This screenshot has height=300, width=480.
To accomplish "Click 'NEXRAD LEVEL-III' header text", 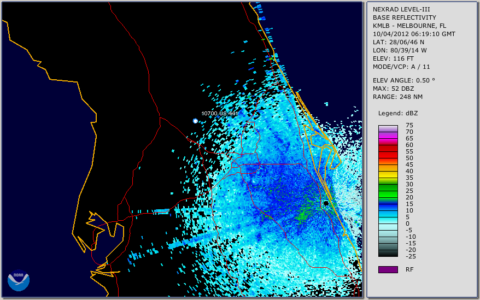I will coord(401,9).
